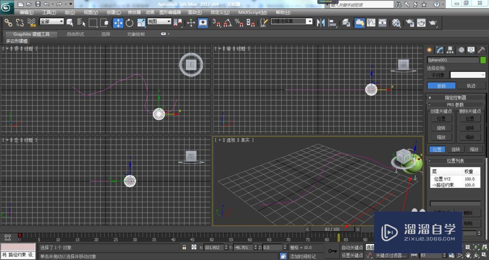Open the MAXScript(M) menu
489x260 pixels.
[253, 13]
